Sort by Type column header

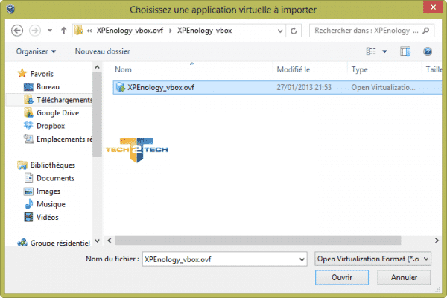(x=359, y=69)
